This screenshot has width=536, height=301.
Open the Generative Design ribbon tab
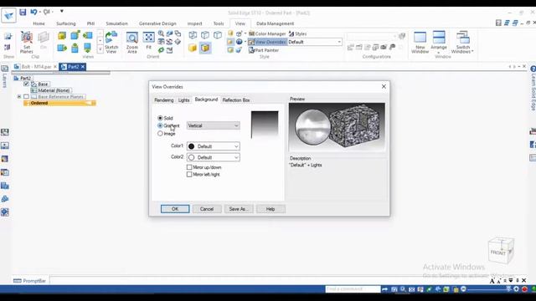[x=157, y=23]
